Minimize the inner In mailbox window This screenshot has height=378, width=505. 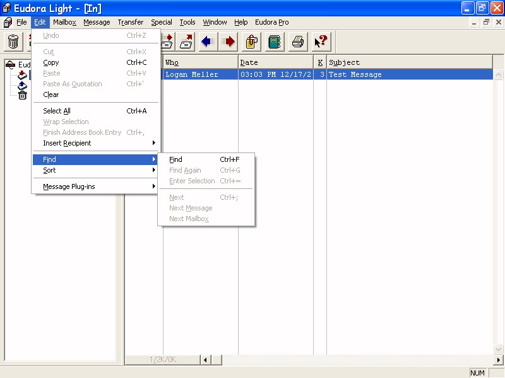(474, 22)
